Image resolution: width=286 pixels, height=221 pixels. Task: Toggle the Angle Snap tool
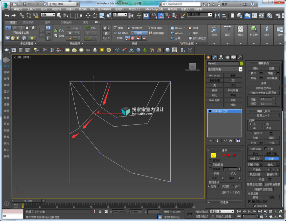coord(161,16)
